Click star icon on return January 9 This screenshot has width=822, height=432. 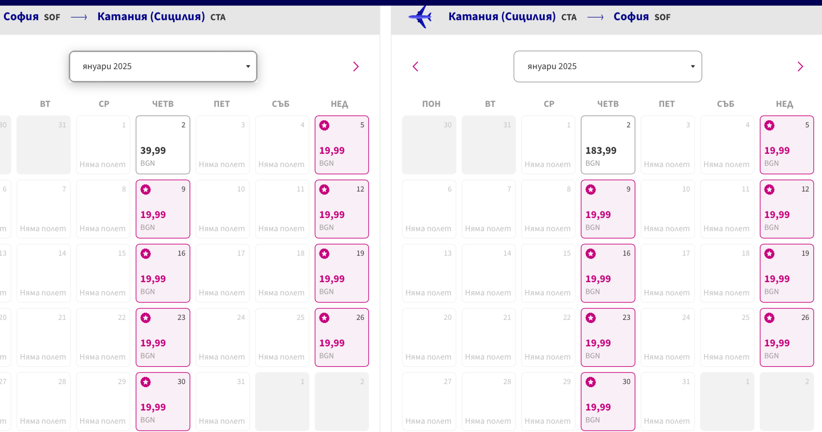coord(590,190)
